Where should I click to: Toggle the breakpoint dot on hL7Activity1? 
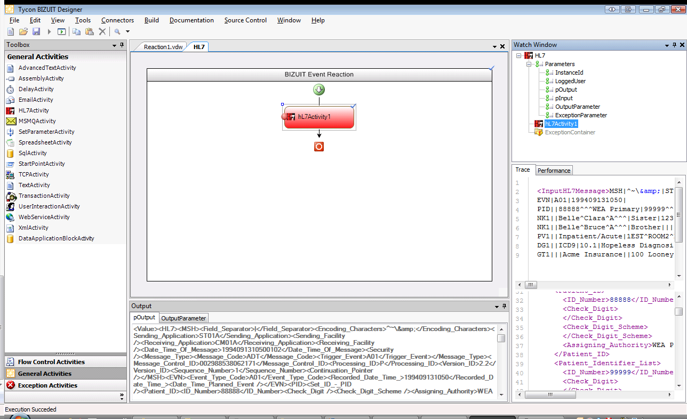pos(284,117)
